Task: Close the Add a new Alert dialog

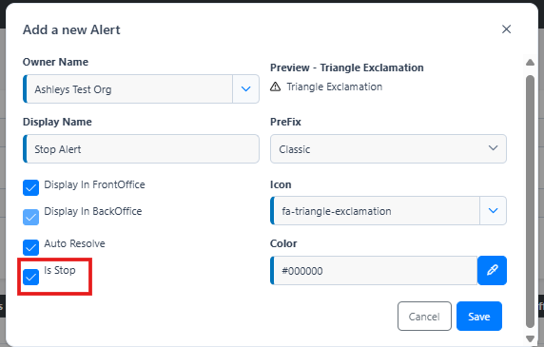Action: tap(506, 29)
